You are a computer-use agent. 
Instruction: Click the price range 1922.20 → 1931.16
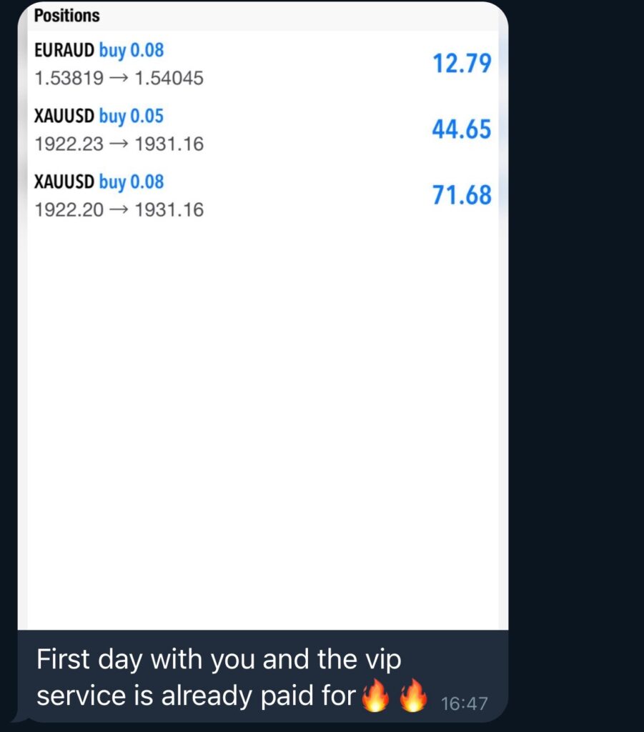(x=119, y=209)
